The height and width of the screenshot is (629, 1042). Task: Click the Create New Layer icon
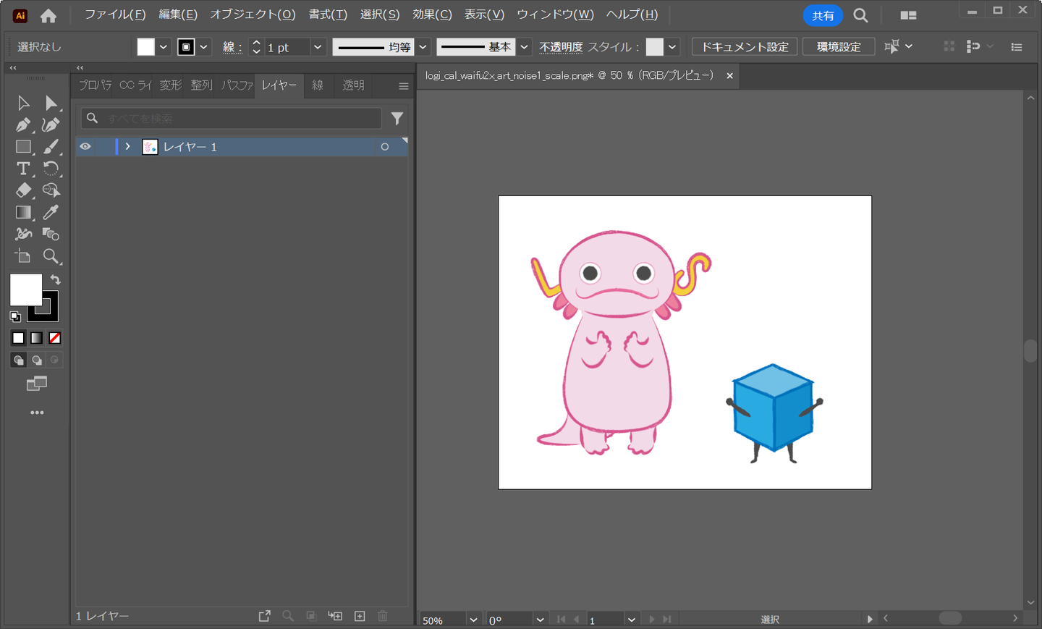pyautogui.click(x=360, y=616)
